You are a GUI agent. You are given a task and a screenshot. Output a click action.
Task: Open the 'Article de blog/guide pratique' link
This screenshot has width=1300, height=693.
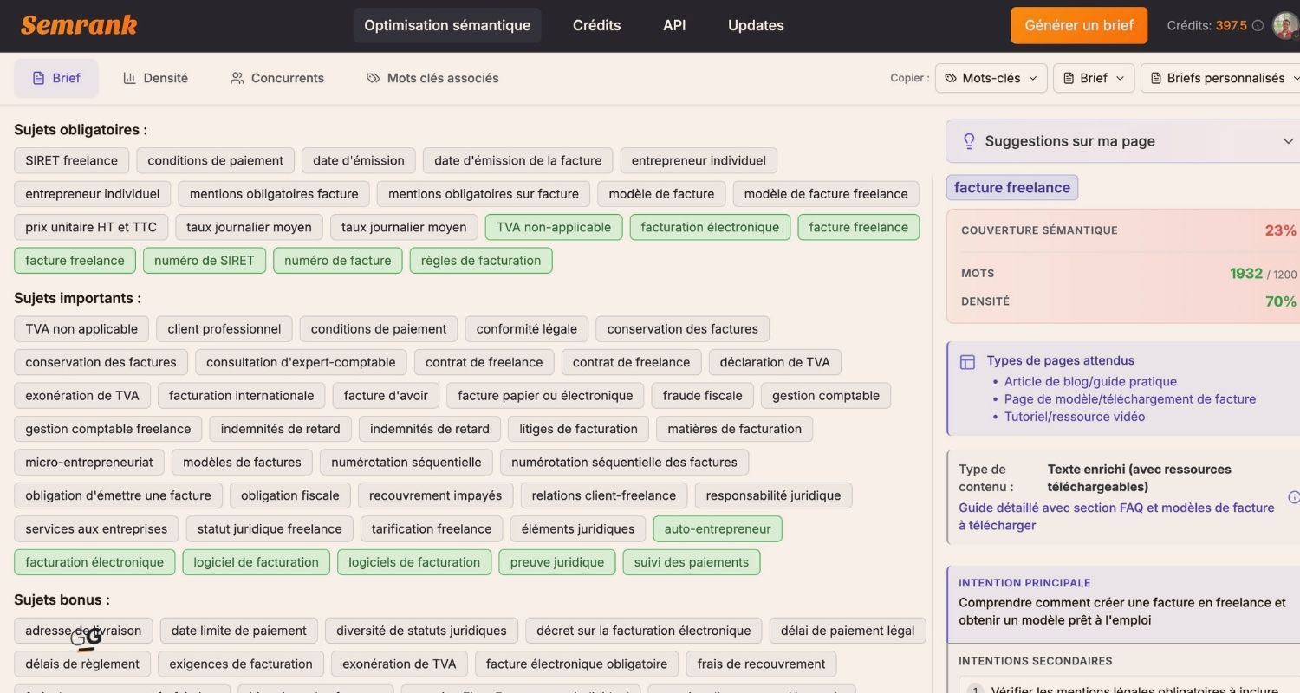click(1089, 381)
